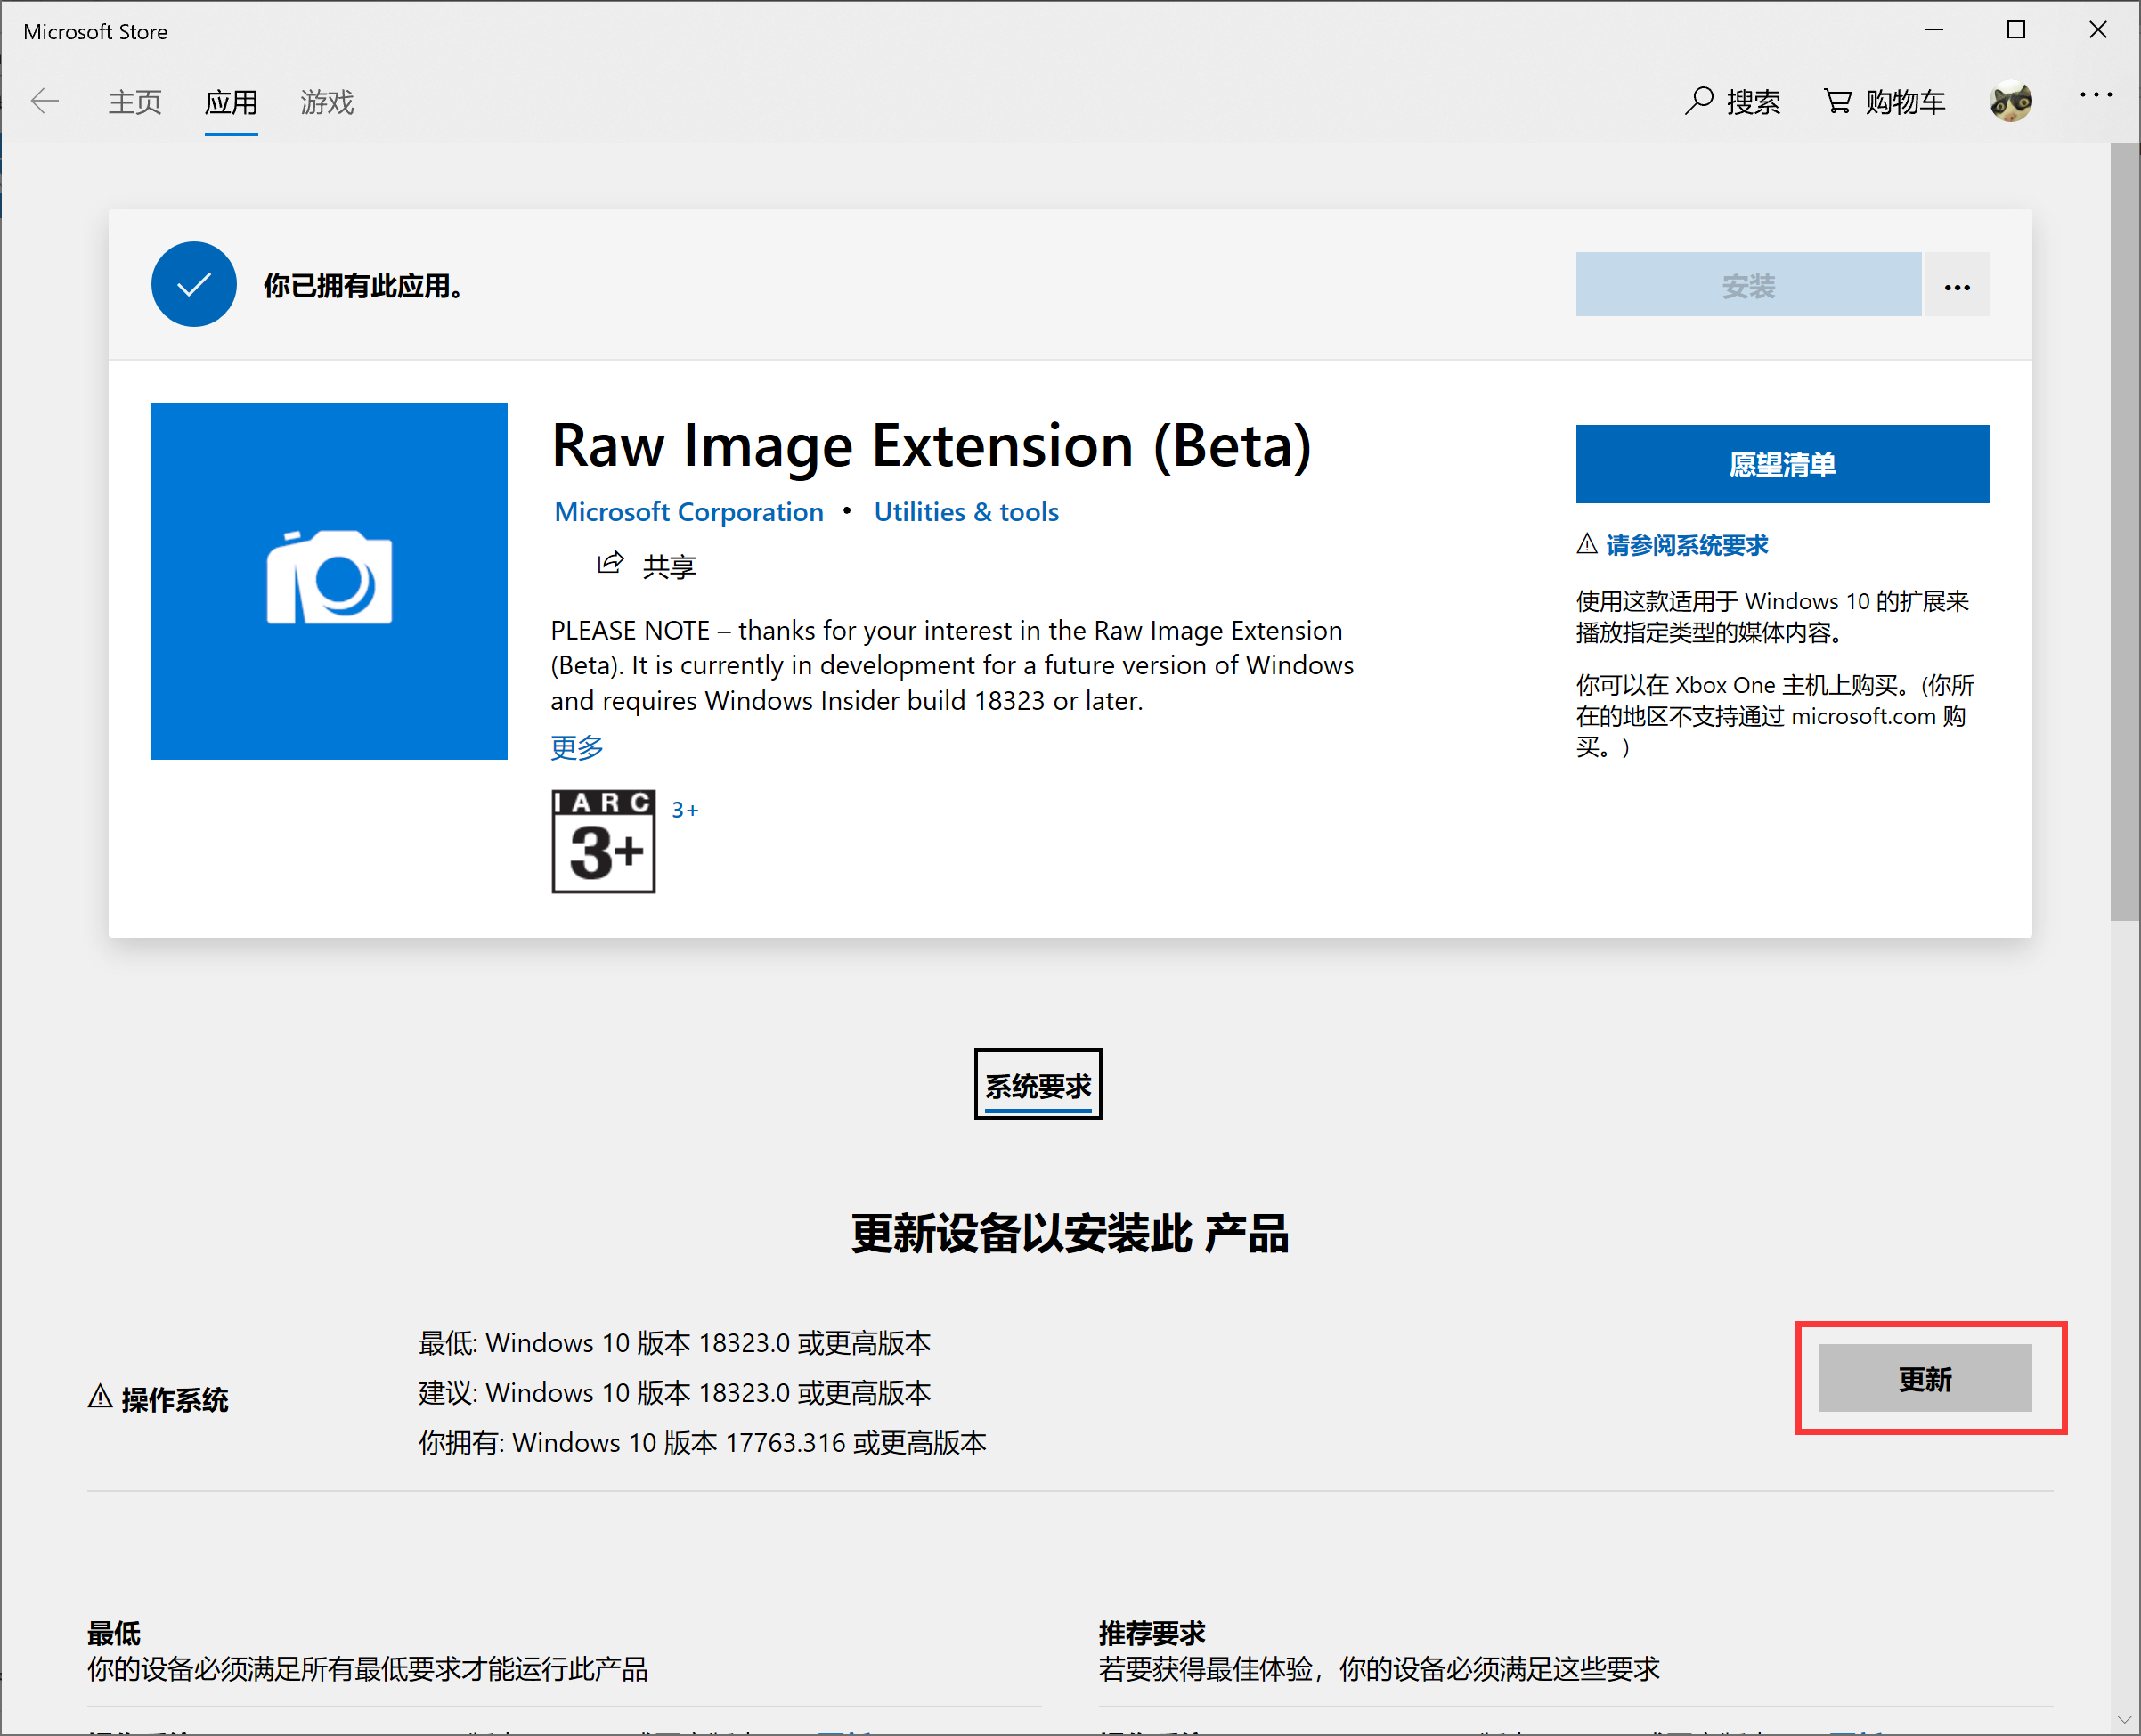Add app to 愿望清单
This screenshot has height=1736, width=2141.
point(1782,464)
